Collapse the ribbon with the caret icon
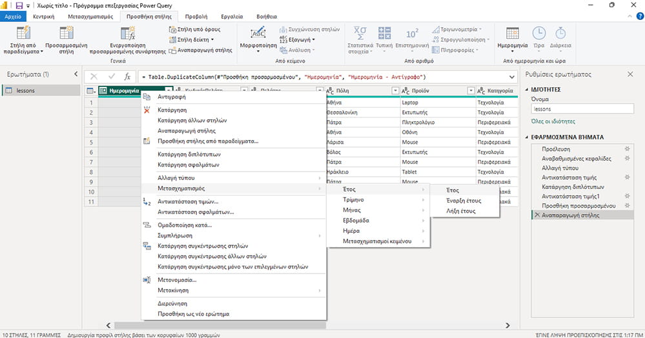 tap(630, 16)
